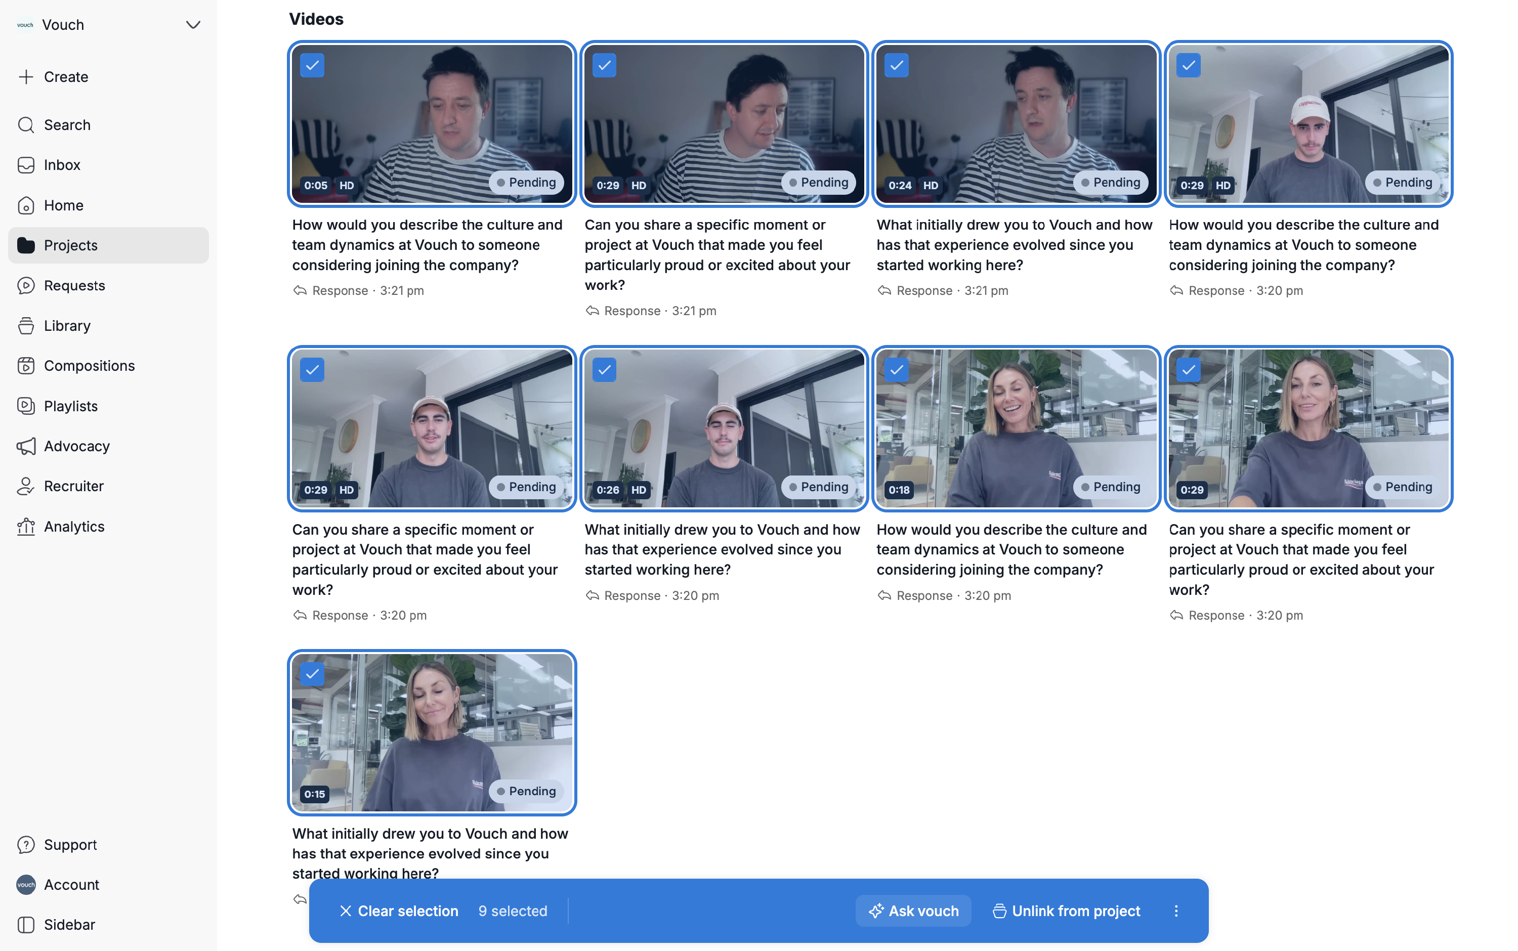Toggle the Sidebar panel icon
1518x951 pixels.
tap(26, 925)
